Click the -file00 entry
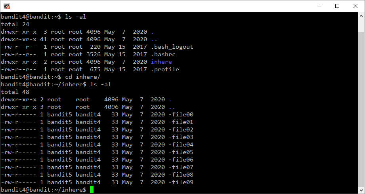The width and height of the screenshot is (365, 194). coord(181,114)
